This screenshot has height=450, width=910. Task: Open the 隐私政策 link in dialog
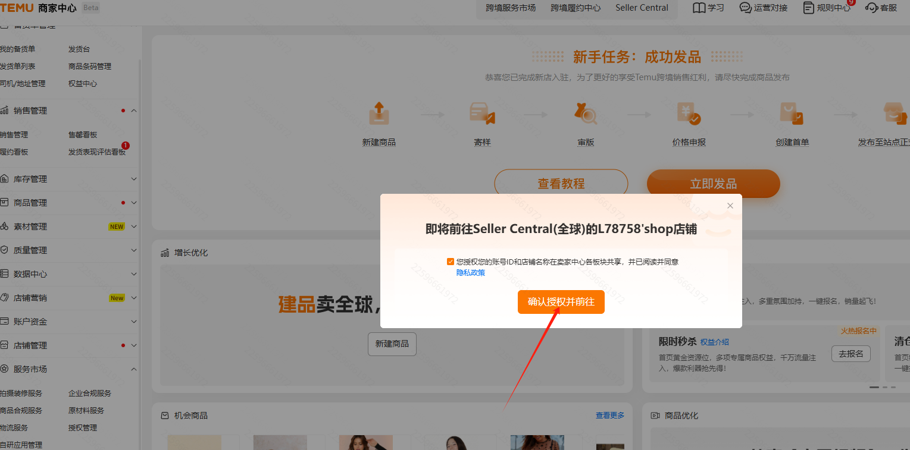tap(471, 273)
